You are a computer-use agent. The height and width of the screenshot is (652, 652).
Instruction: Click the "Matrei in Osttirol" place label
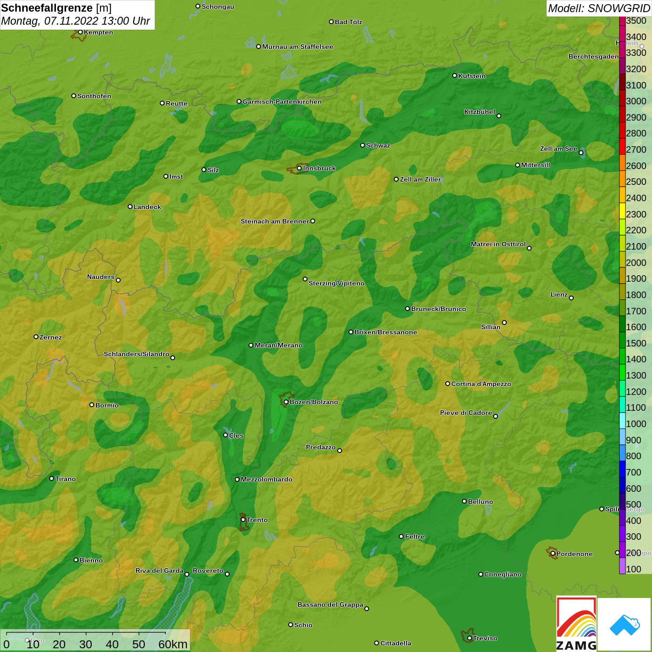[498, 244]
